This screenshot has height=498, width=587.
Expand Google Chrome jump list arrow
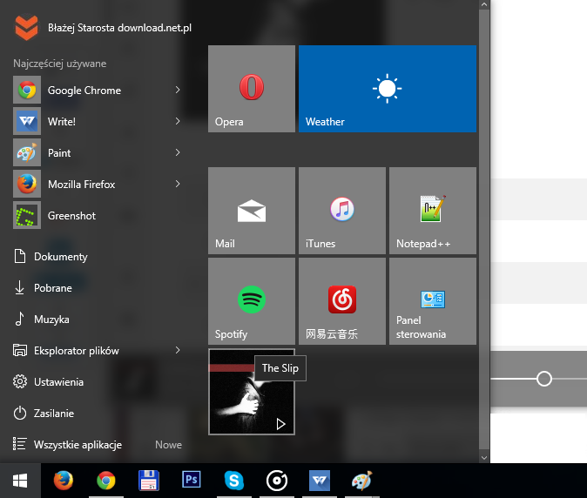(x=178, y=90)
